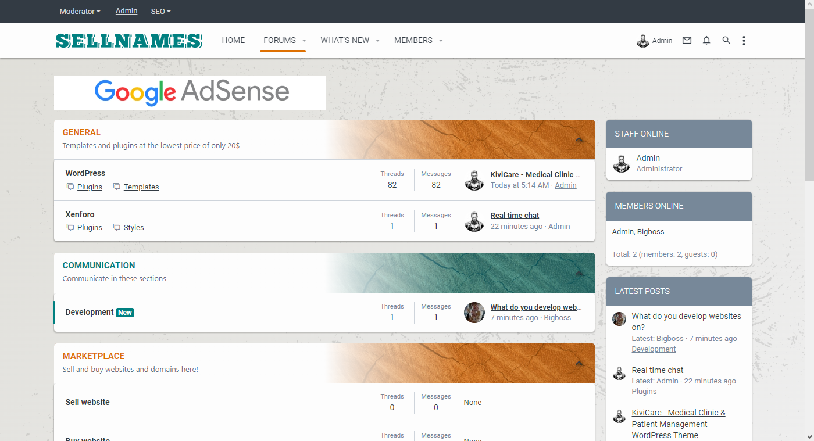The height and width of the screenshot is (441, 814).
Task: Open the 'What do you develop web...' thread in the Development row
Action: pos(535,307)
